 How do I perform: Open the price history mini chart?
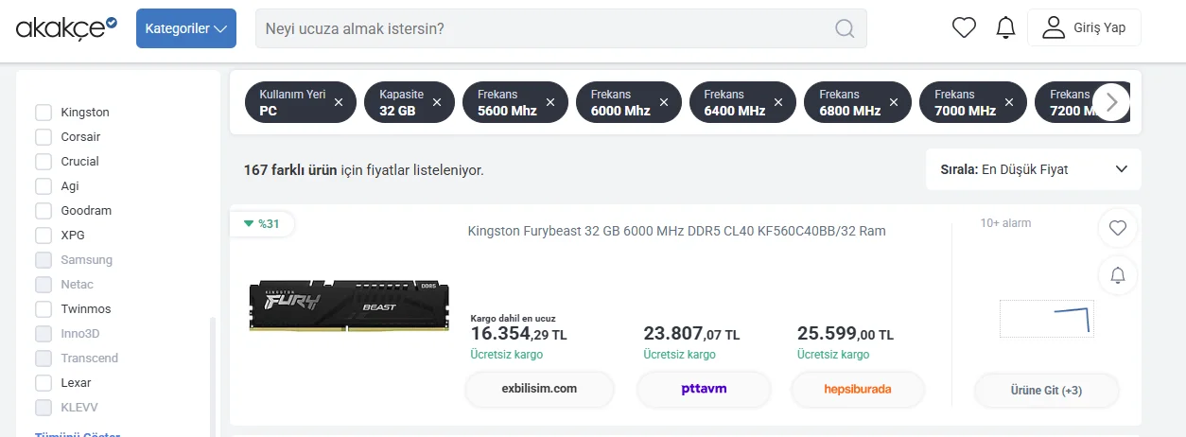(1047, 319)
